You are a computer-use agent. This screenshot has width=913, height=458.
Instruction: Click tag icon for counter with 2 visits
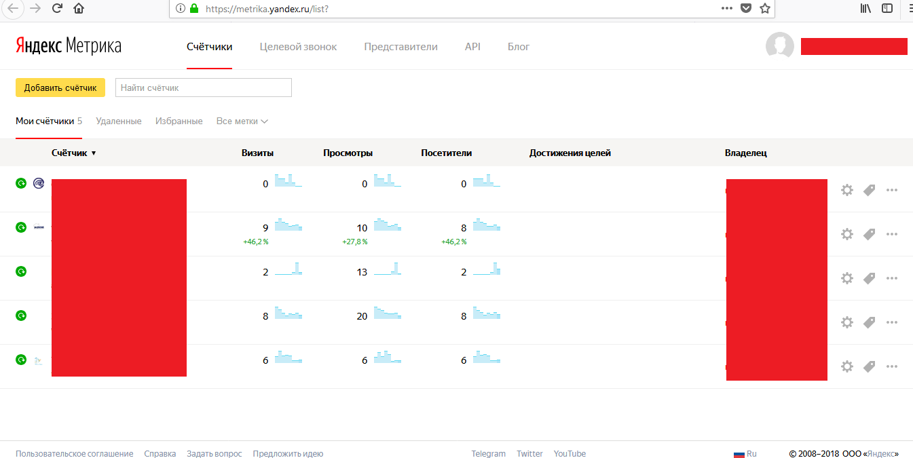point(869,278)
